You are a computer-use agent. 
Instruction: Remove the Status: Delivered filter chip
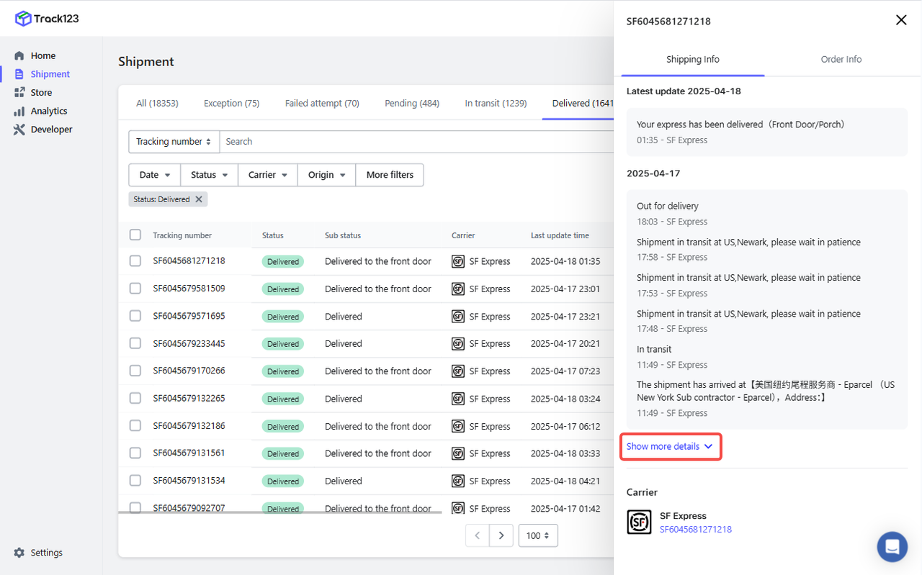pos(199,199)
